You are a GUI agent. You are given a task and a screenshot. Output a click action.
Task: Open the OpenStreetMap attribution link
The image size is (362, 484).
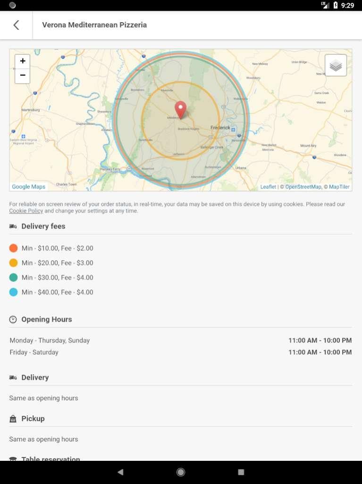pyautogui.click(x=303, y=187)
